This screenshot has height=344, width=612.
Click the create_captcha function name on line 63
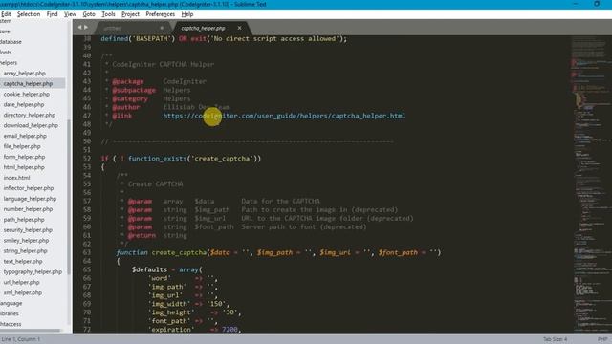(x=179, y=252)
